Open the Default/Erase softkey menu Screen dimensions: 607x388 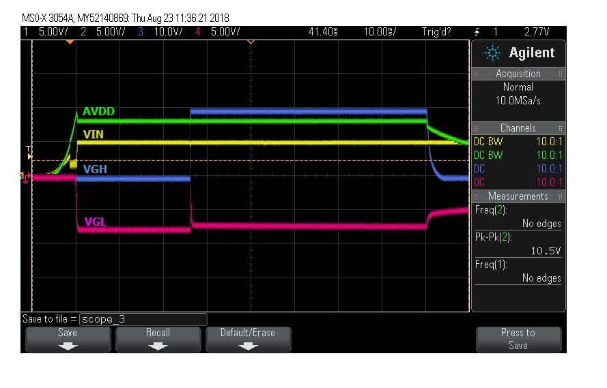coord(248,340)
